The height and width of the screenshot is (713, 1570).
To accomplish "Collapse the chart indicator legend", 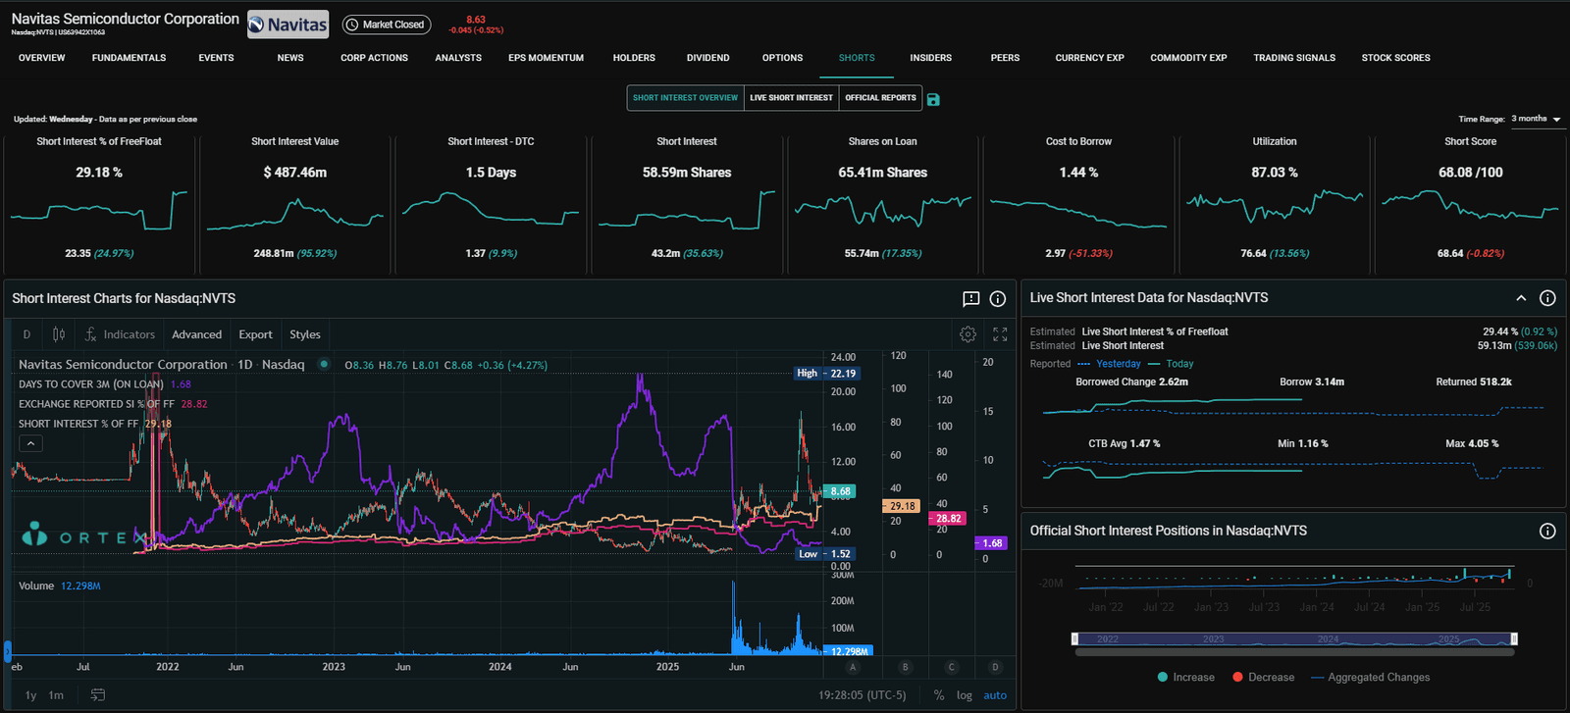I will tap(31, 443).
